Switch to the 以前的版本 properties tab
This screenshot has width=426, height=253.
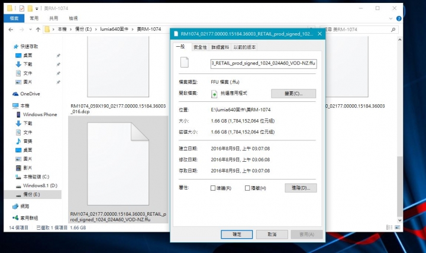tap(244, 47)
